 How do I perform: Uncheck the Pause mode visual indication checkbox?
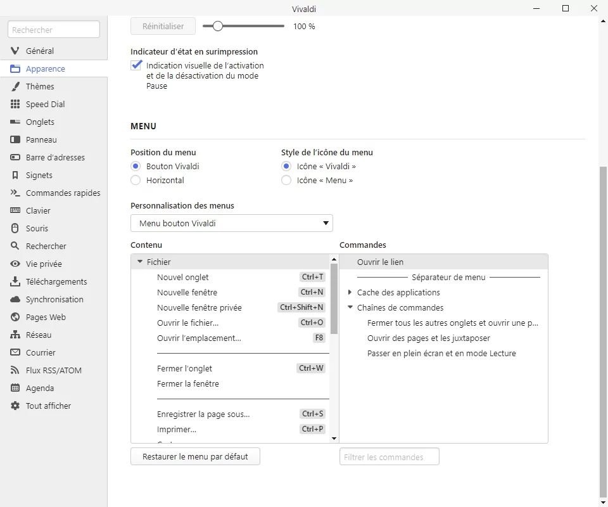tap(136, 65)
